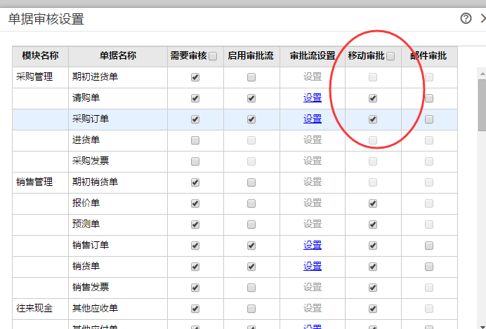The width and height of the screenshot is (486, 329).
Task: Open 设置 link for 请购单
Action: (313, 98)
